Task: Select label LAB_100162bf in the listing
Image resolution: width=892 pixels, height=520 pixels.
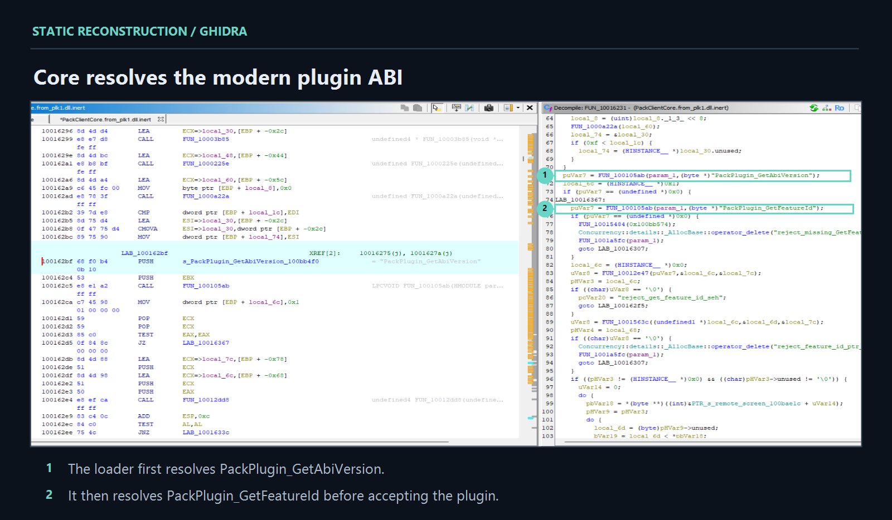Action: tap(144, 253)
